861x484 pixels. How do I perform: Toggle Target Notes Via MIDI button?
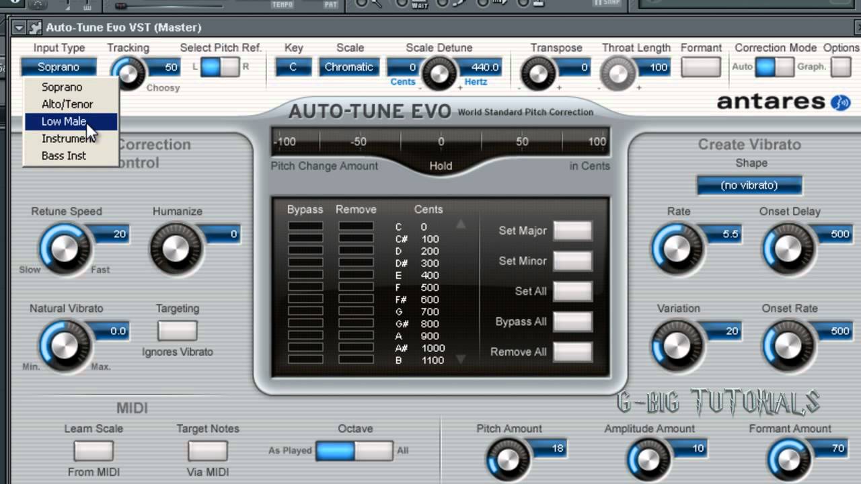pos(207,450)
